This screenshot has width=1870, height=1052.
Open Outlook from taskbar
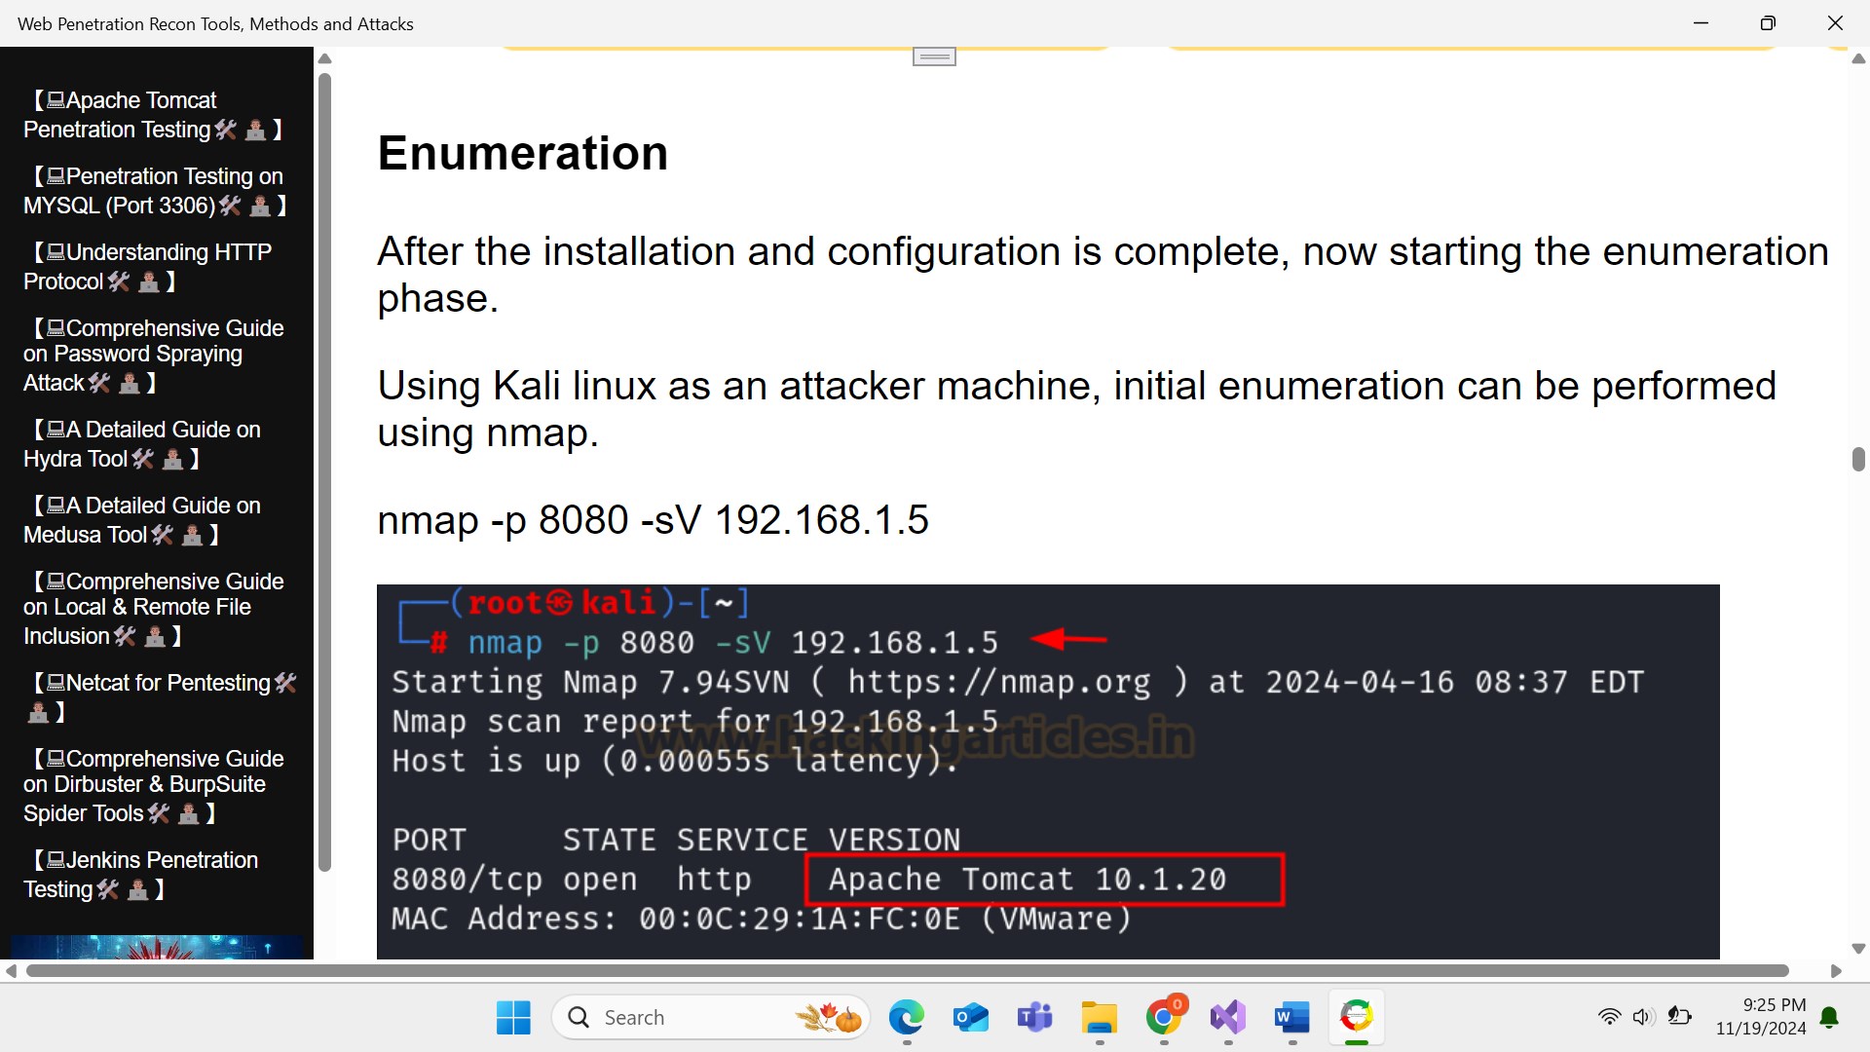(x=970, y=1018)
